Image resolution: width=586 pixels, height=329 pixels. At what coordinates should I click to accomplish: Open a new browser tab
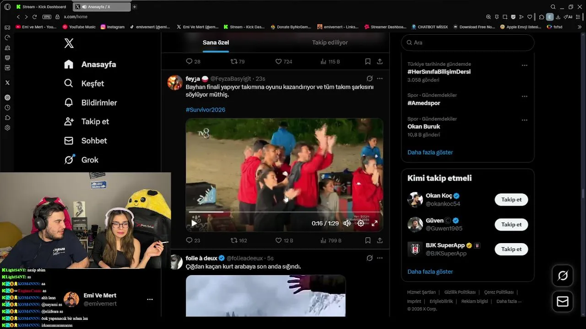[134, 7]
